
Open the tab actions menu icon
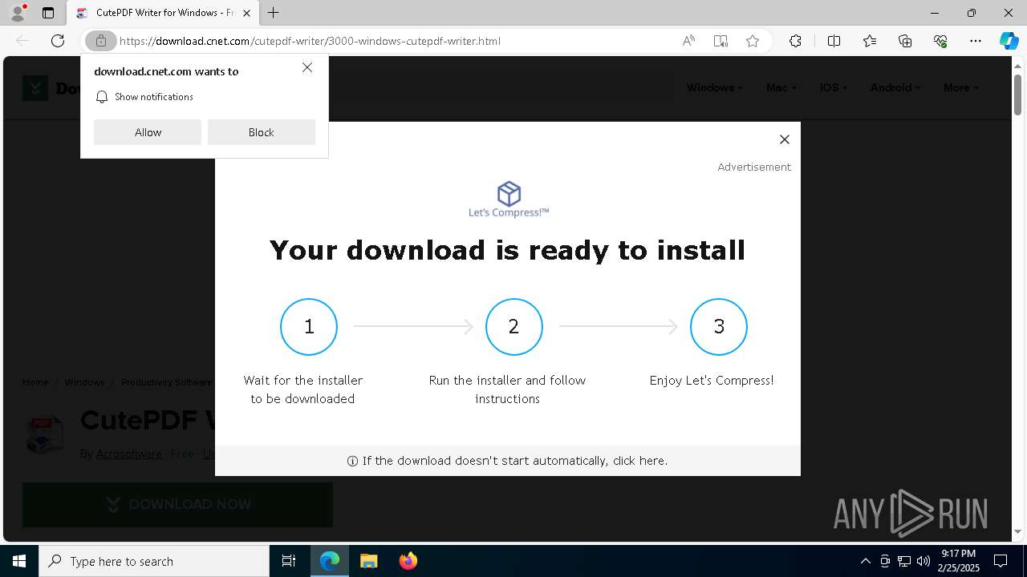tap(48, 13)
